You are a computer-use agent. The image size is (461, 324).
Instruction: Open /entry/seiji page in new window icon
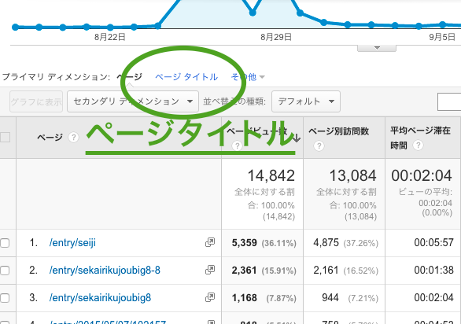coord(210,242)
